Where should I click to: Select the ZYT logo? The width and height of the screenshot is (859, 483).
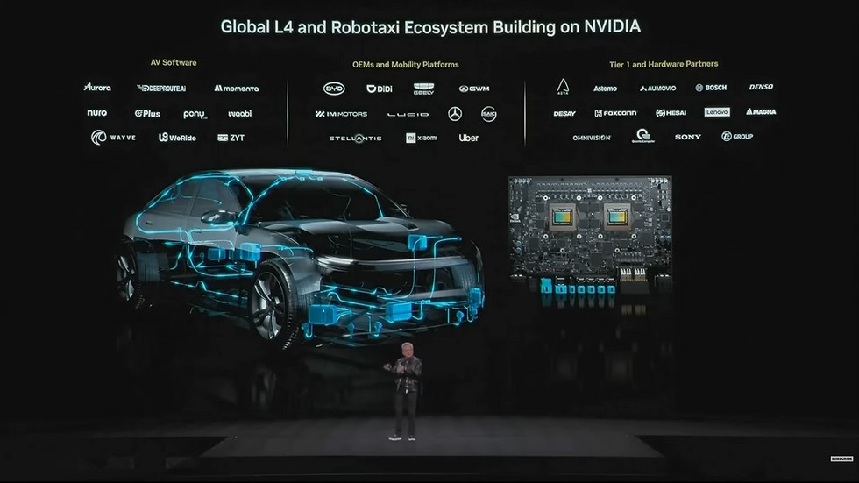(x=231, y=138)
